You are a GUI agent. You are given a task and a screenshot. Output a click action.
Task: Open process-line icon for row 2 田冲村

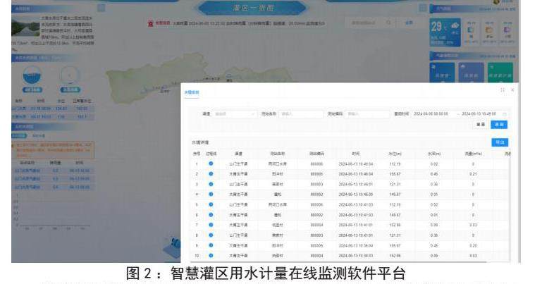(x=211, y=173)
